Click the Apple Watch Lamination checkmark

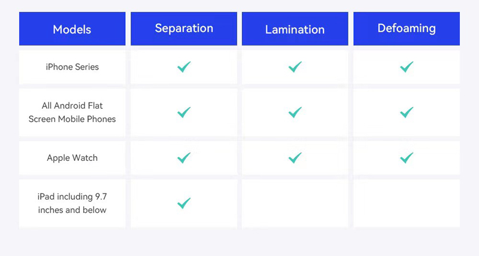pos(295,158)
